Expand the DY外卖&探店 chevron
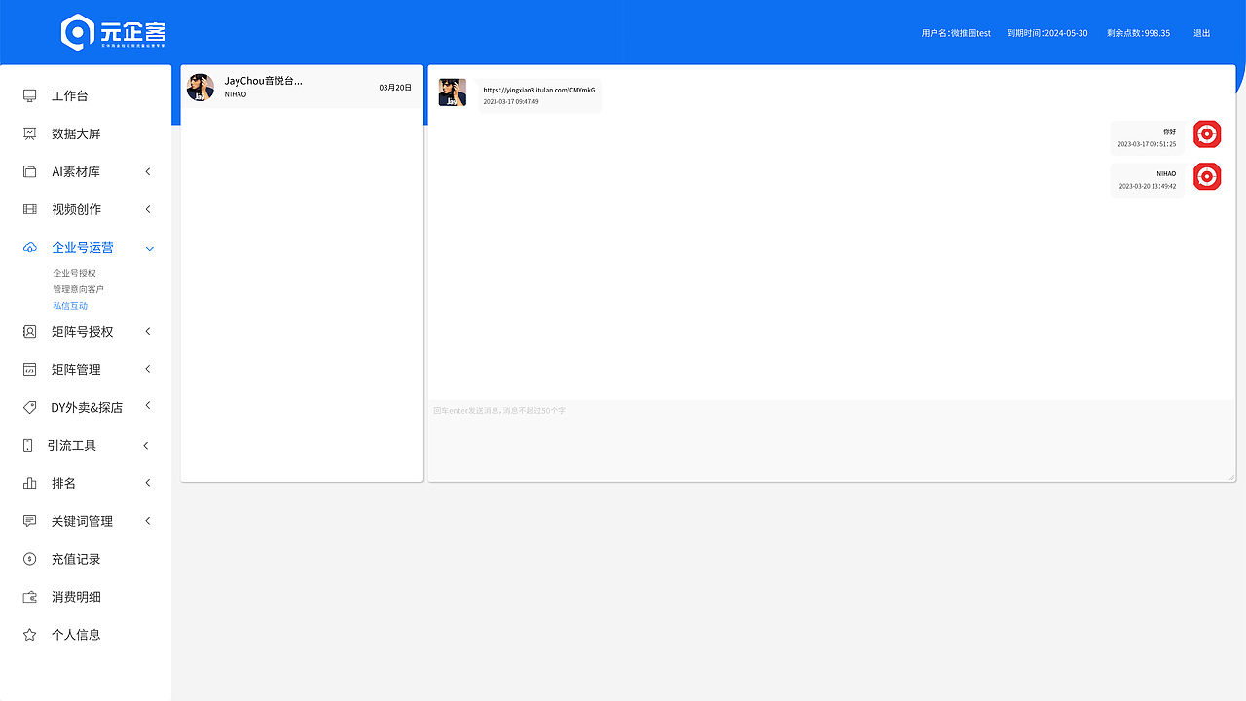Screen dimensions: 1246x701 click(x=148, y=405)
